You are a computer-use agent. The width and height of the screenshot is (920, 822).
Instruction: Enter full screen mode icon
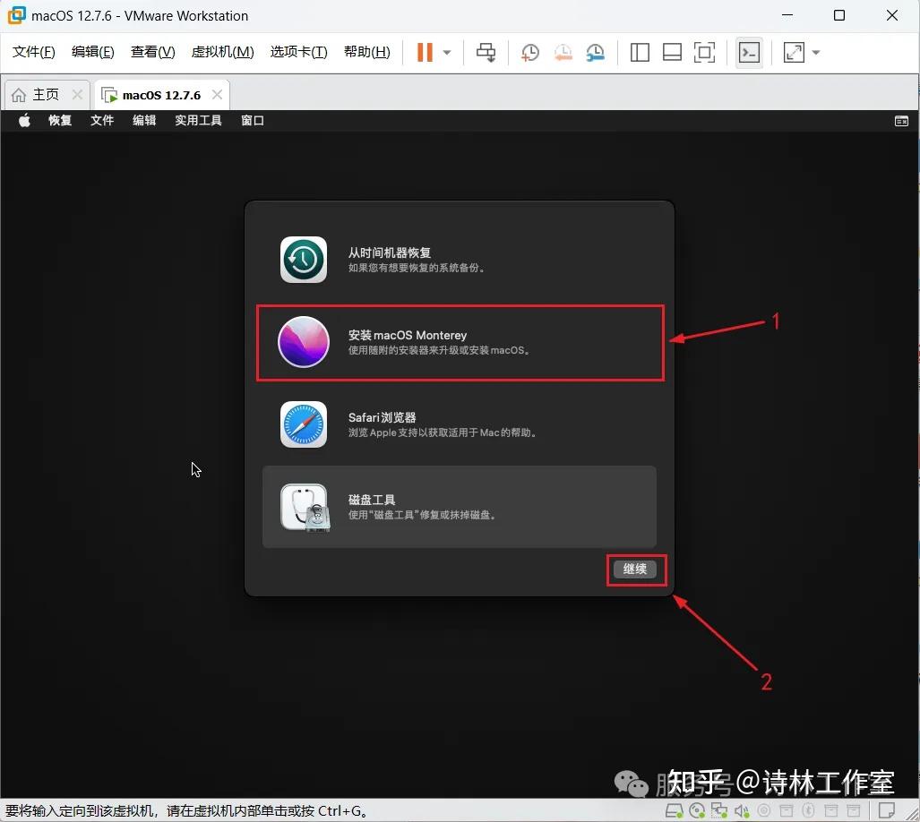tap(704, 52)
